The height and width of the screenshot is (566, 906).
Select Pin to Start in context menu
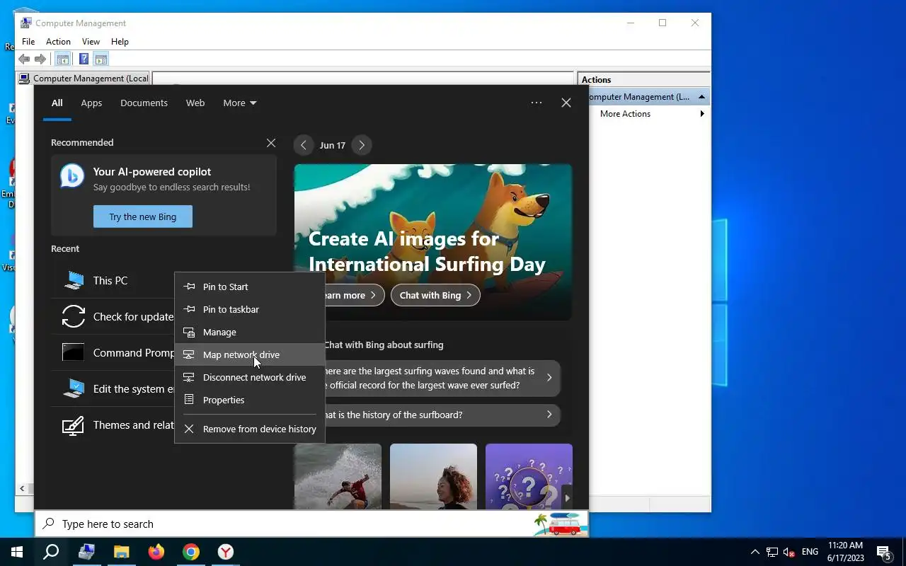(x=249, y=287)
